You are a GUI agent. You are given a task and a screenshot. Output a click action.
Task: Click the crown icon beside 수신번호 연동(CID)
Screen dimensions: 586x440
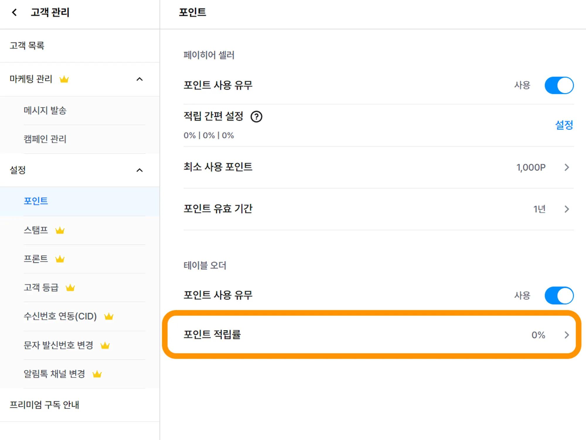point(109,317)
